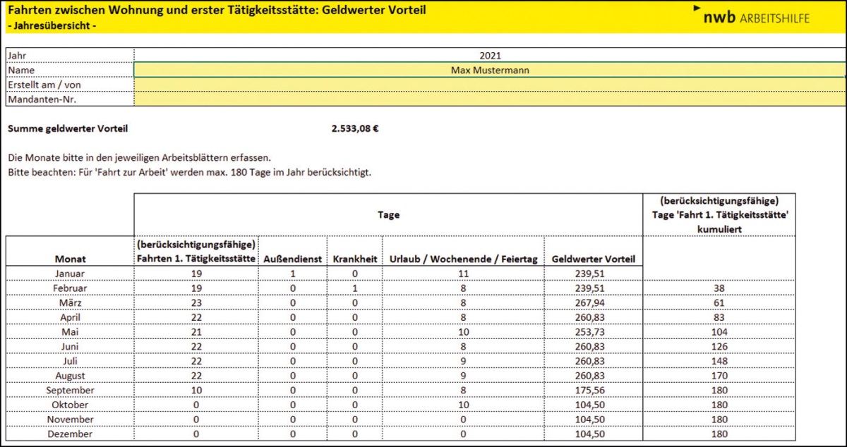Select the merged 'Tage' header cell
The width and height of the screenshot is (847, 447).
click(388, 214)
